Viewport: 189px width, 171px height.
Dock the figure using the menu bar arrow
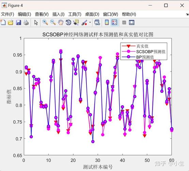tap(187, 14)
